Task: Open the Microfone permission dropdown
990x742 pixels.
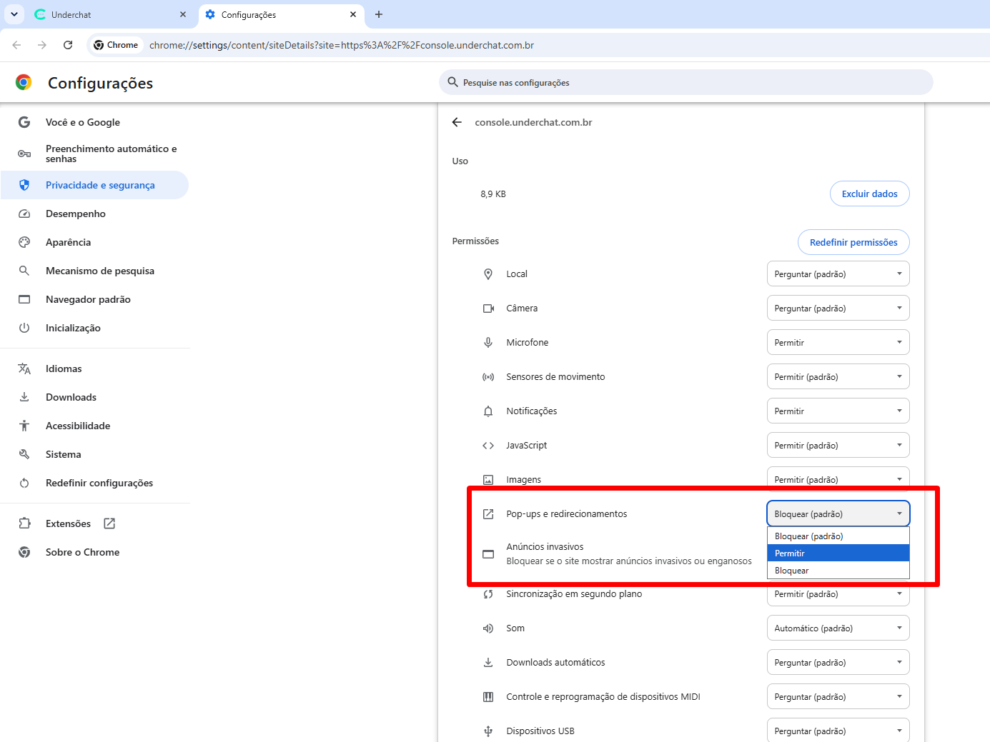Action: point(838,342)
